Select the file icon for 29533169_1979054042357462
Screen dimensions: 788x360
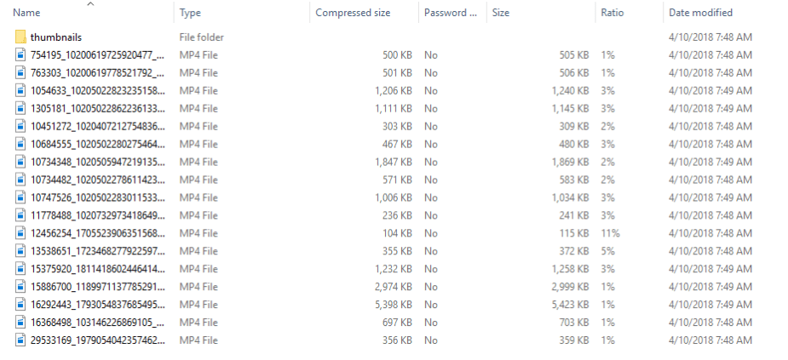point(20,340)
